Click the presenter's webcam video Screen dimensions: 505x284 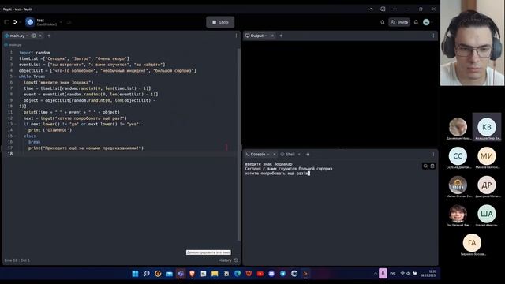(472, 43)
